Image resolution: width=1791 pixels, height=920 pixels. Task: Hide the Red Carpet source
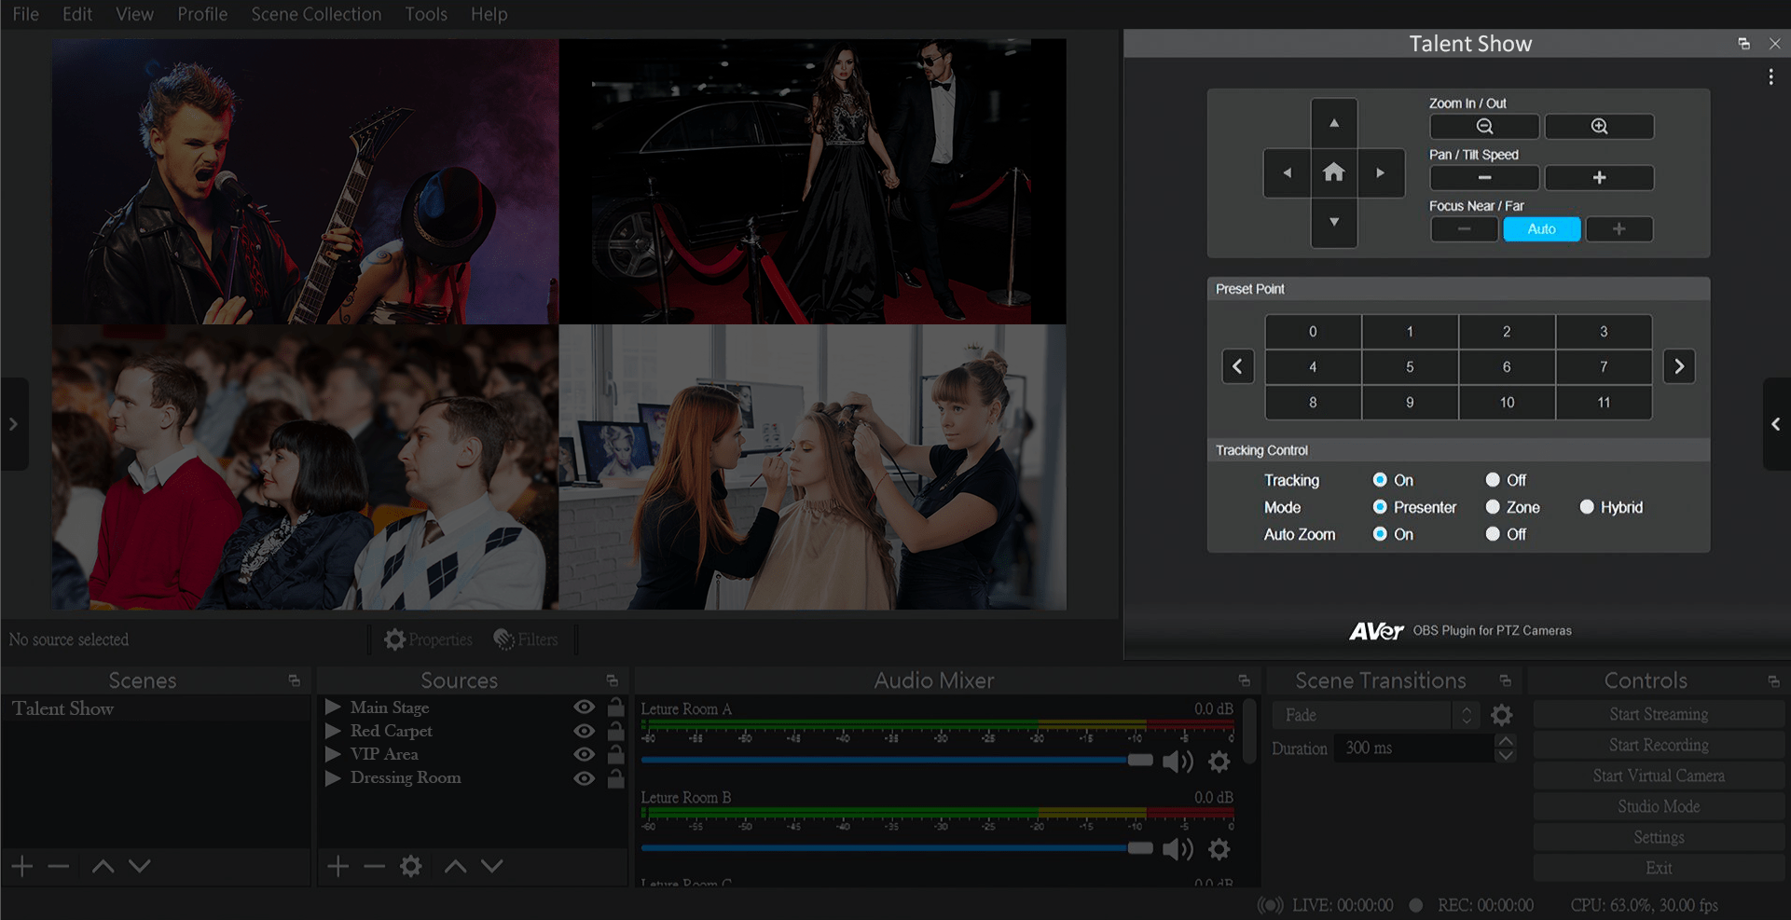tap(585, 731)
